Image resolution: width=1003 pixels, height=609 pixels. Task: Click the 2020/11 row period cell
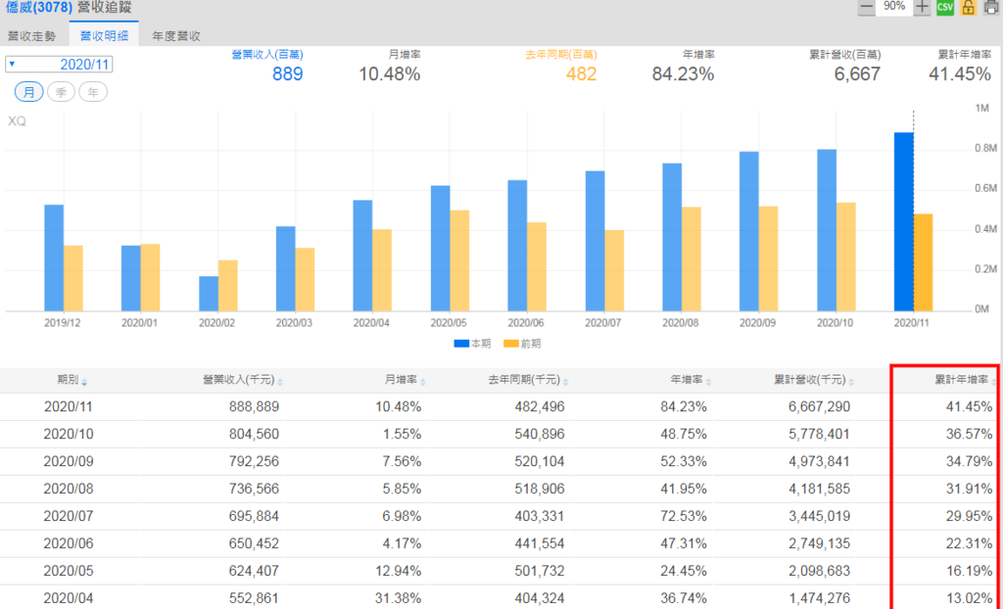pos(69,407)
